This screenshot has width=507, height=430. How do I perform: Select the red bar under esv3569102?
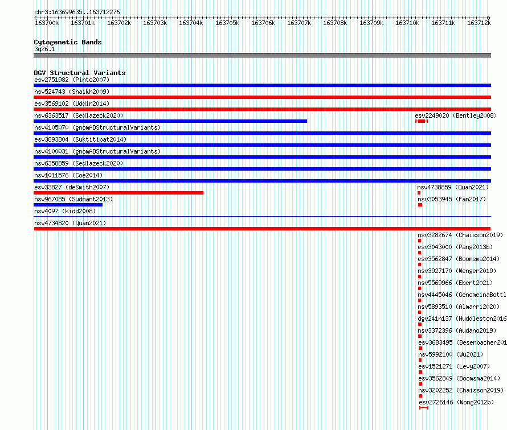(x=262, y=109)
